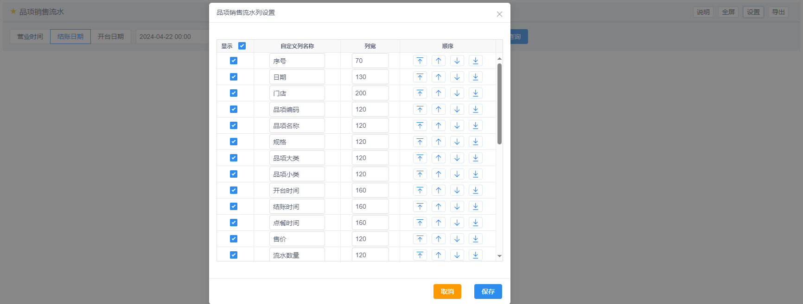
Task: Move the 点餐时间 row to top
Action: [420, 223]
